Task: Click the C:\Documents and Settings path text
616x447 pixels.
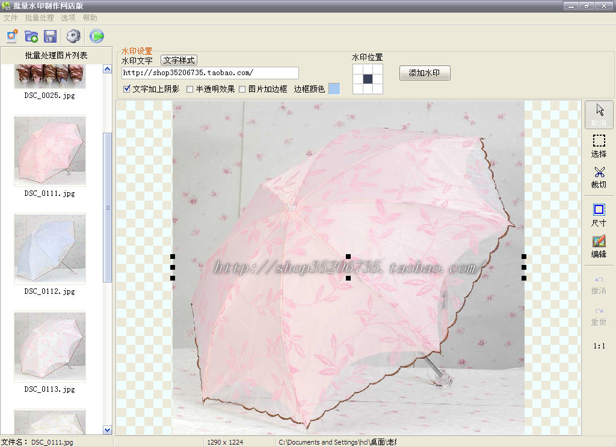Action: click(337, 442)
